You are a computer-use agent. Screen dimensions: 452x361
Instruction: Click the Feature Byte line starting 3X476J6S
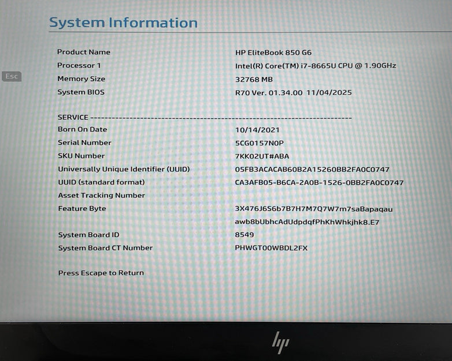coord(314,209)
